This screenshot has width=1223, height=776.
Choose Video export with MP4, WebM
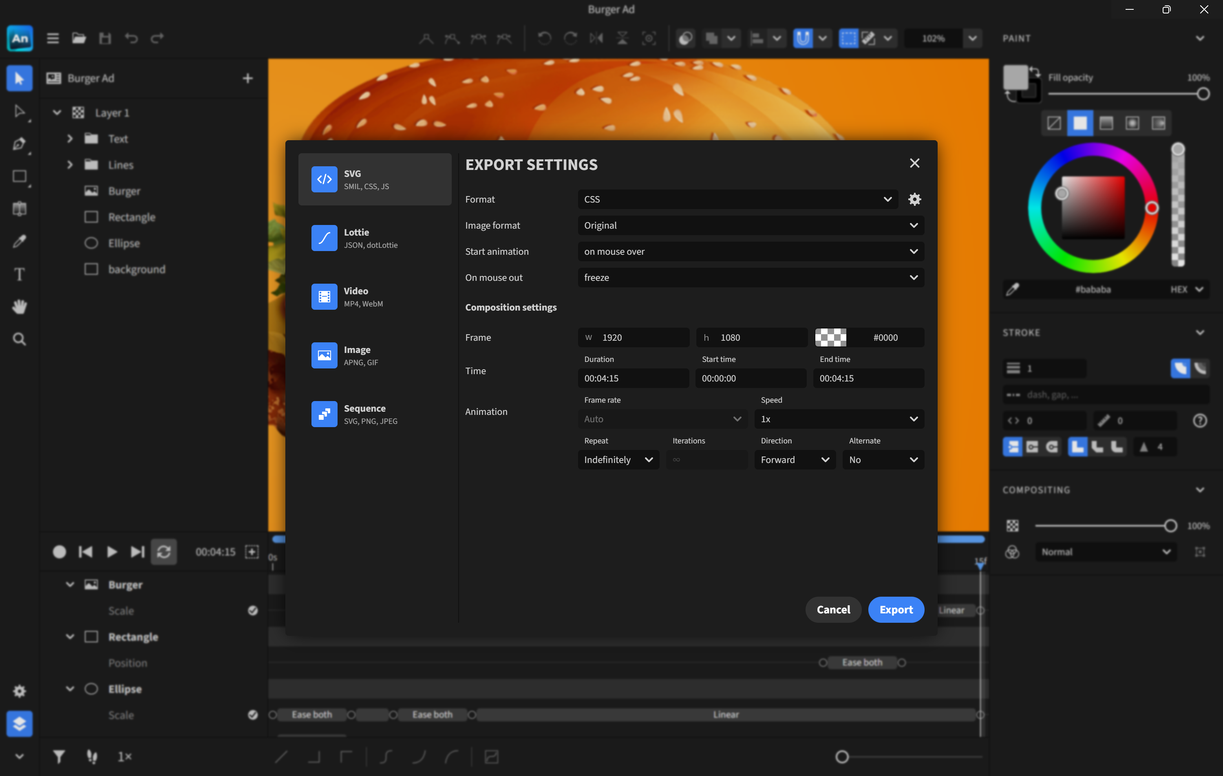coord(375,297)
